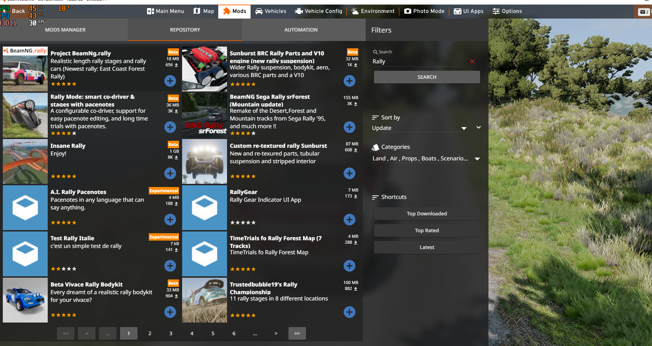Open the Environment menu
652x346 pixels.
[x=373, y=11]
